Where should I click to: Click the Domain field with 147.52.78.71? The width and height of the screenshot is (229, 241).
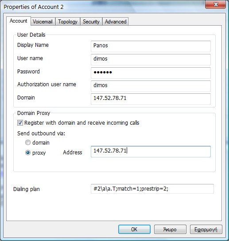pos(151,99)
